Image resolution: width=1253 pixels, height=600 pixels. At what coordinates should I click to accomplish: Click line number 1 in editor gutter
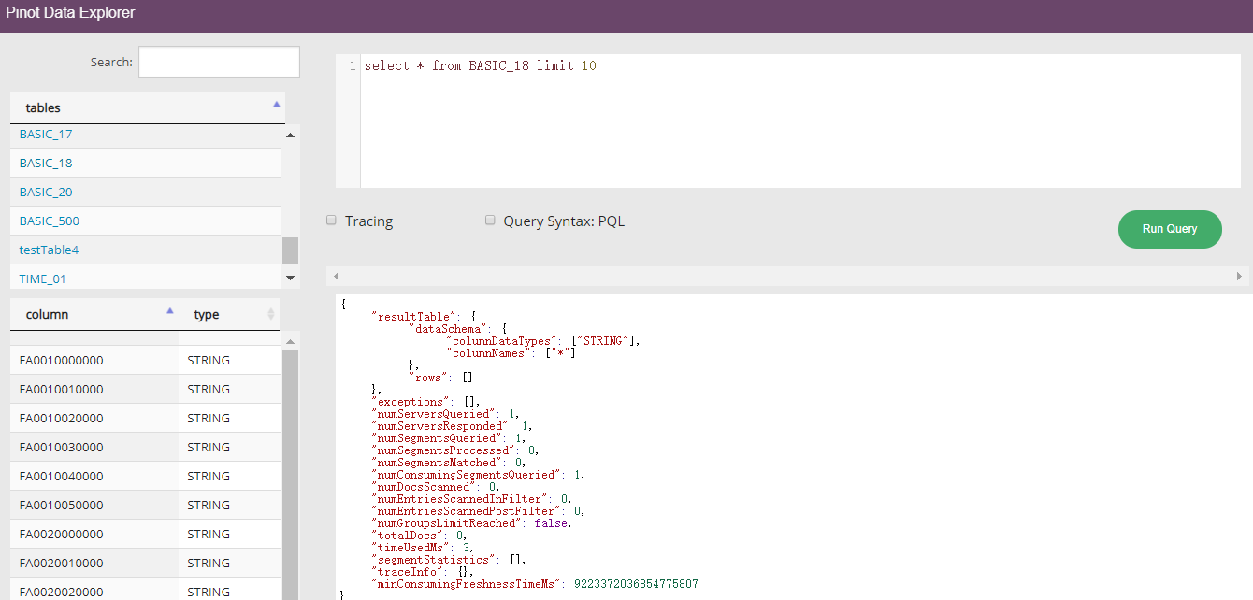(x=353, y=66)
